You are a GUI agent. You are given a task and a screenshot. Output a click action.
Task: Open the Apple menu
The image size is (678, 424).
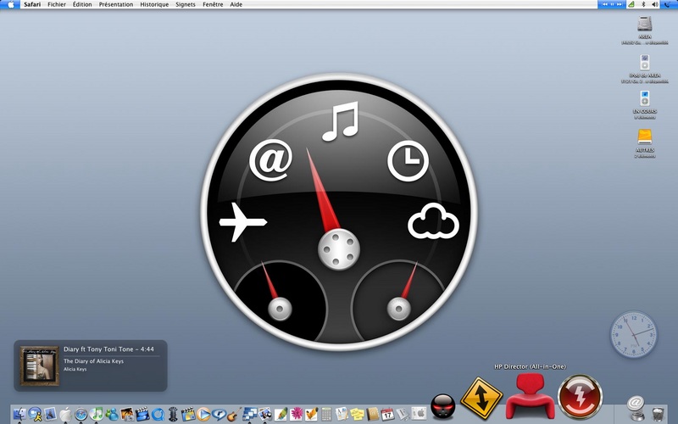coord(11,4)
